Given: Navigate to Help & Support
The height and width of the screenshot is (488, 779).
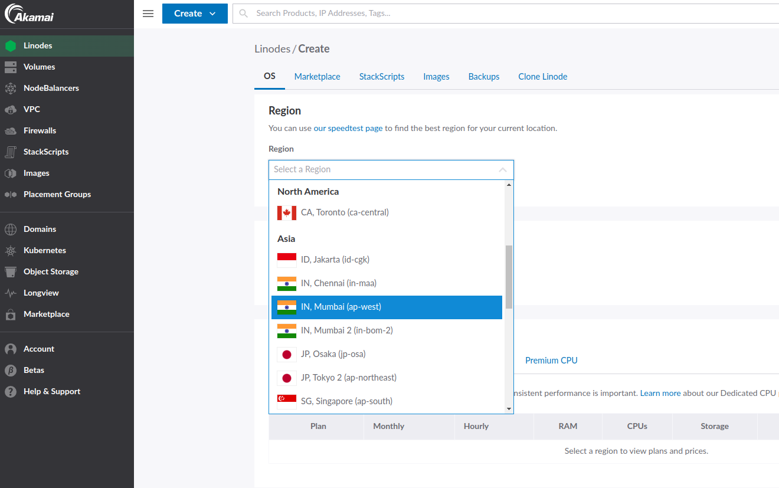Looking at the screenshot, I should (52, 391).
